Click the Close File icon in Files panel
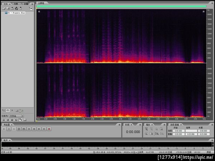The image size is (215, 161). pos(8,8)
